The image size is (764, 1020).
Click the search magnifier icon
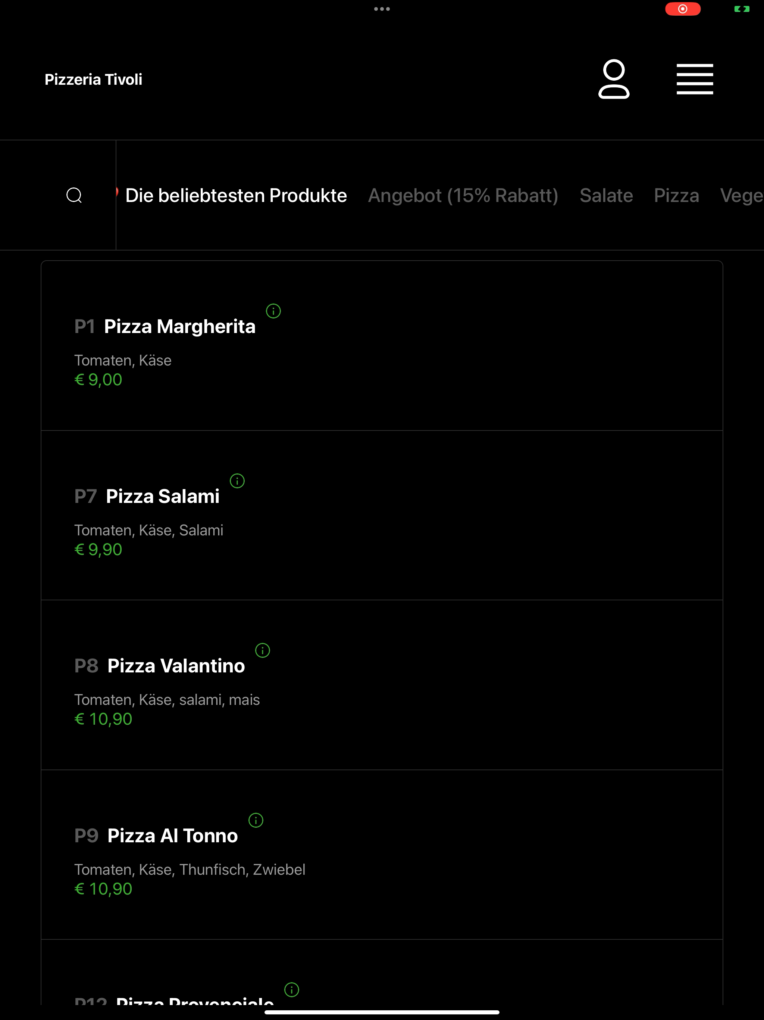coord(74,196)
